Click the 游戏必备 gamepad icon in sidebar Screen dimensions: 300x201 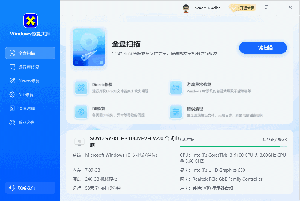pyautogui.click(x=12, y=122)
